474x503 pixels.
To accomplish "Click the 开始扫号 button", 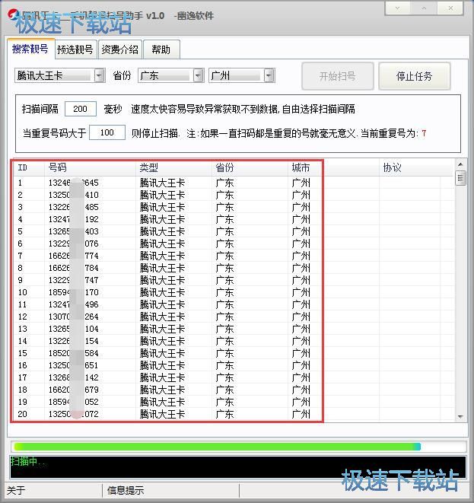I will 337,76.
